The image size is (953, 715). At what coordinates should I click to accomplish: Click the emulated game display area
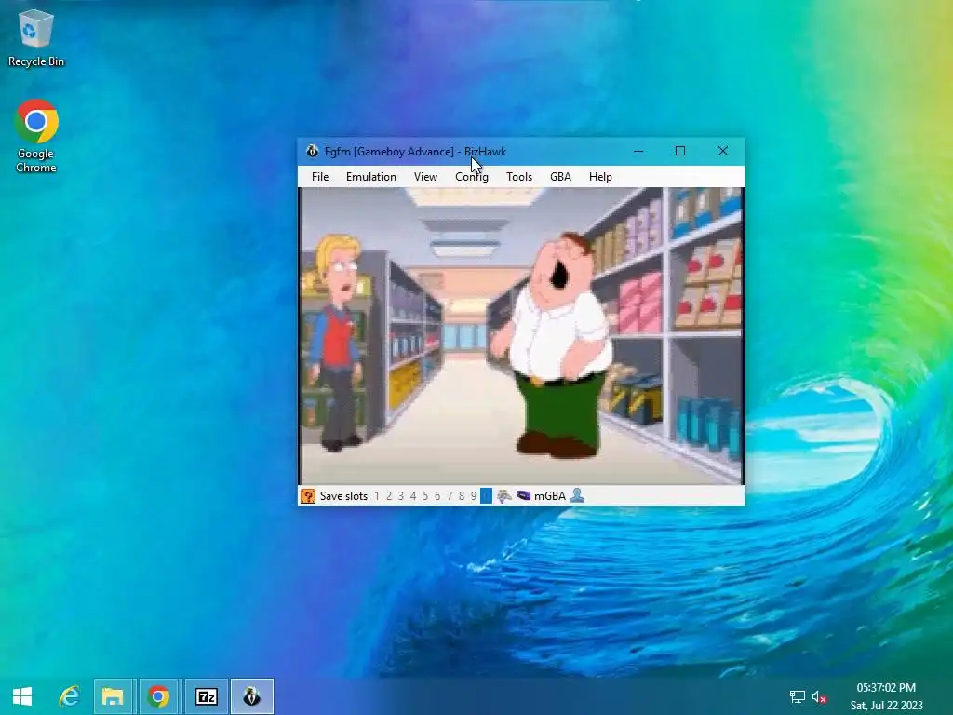521,335
